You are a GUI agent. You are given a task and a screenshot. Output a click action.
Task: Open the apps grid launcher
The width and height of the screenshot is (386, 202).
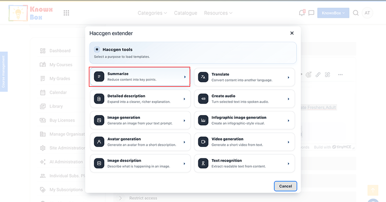(x=66, y=13)
